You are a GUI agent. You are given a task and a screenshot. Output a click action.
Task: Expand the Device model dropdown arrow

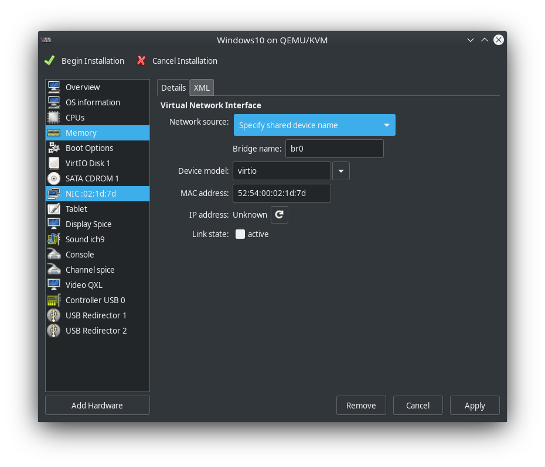[x=341, y=171]
